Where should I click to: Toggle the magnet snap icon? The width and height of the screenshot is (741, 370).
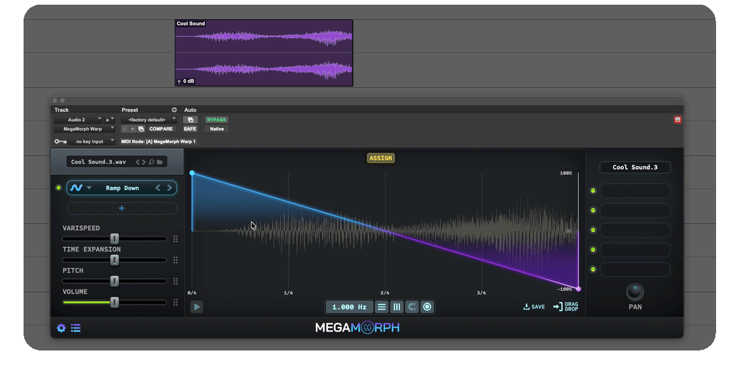[x=412, y=307]
